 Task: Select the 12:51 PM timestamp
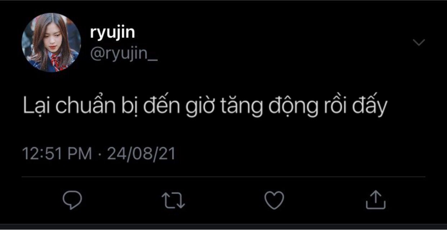(x=57, y=154)
